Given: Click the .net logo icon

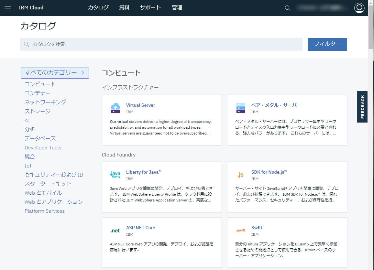Looking at the screenshot, I should (x=115, y=231).
